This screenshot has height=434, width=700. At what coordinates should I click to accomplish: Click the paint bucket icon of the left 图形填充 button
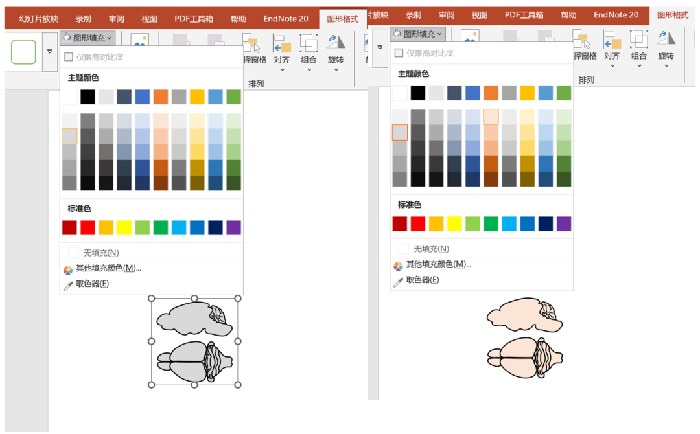pos(67,38)
